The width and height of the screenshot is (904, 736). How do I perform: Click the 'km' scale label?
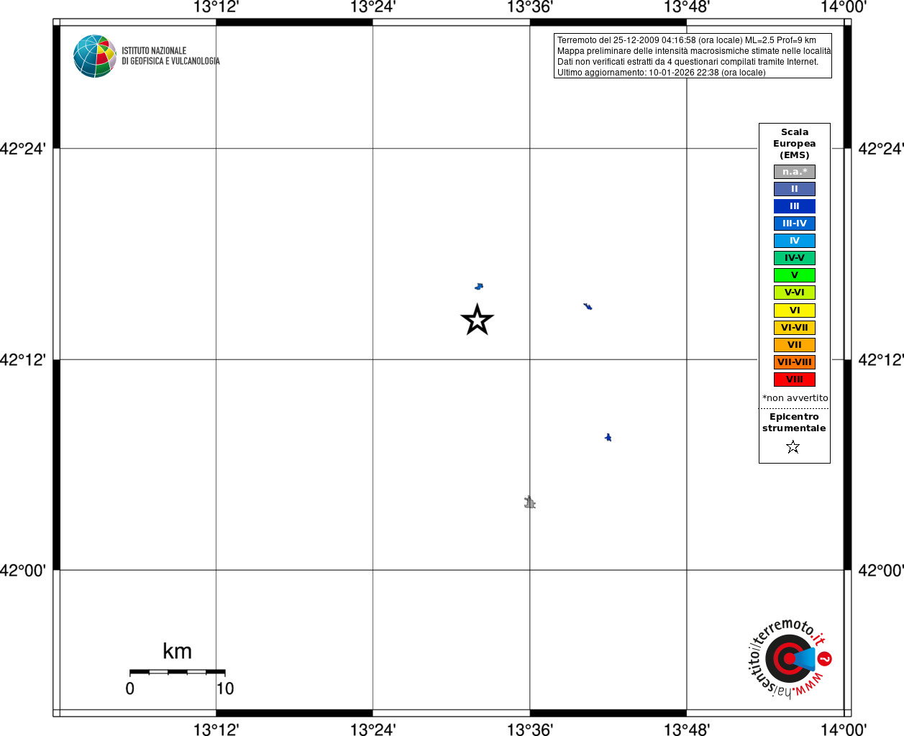tap(178, 651)
